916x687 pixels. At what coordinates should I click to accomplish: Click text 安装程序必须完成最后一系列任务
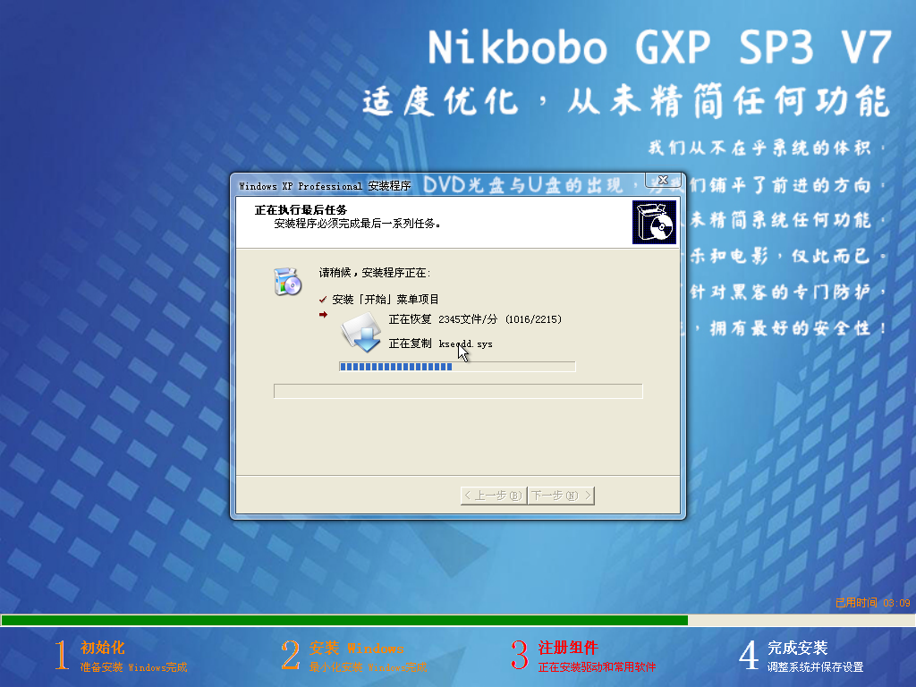[x=356, y=223]
